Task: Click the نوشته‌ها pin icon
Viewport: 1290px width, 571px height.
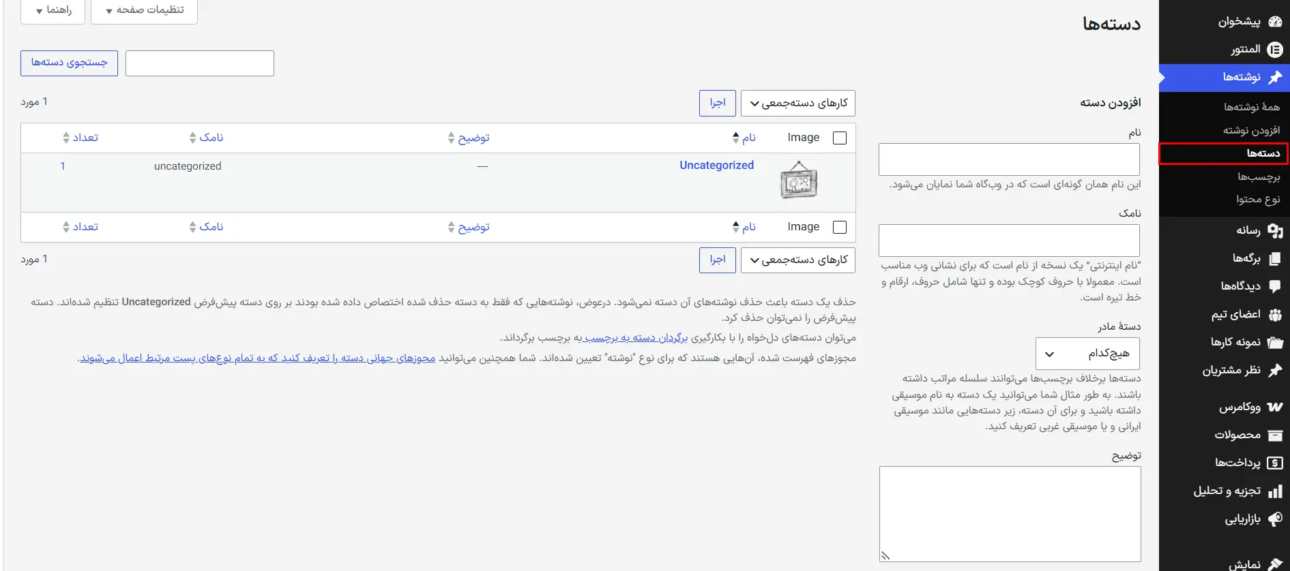Action: coord(1275,78)
